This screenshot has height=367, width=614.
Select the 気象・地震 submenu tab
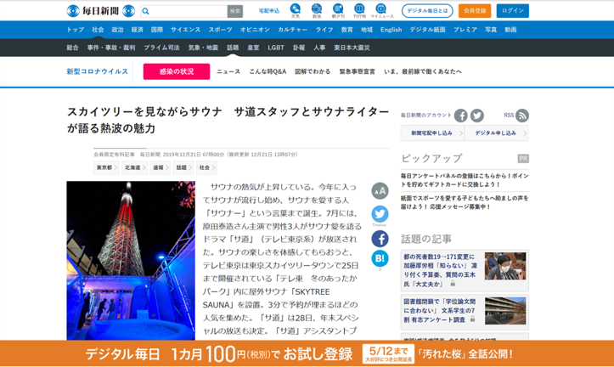click(203, 48)
